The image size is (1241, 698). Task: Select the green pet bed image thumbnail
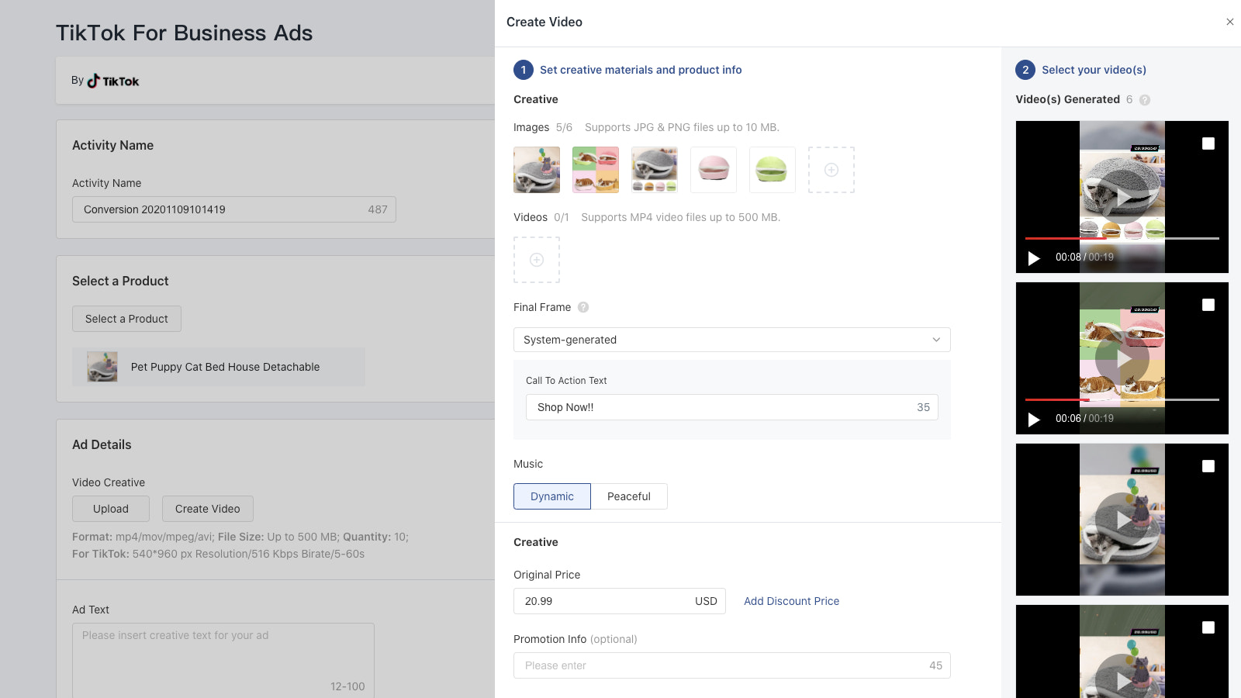click(772, 170)
